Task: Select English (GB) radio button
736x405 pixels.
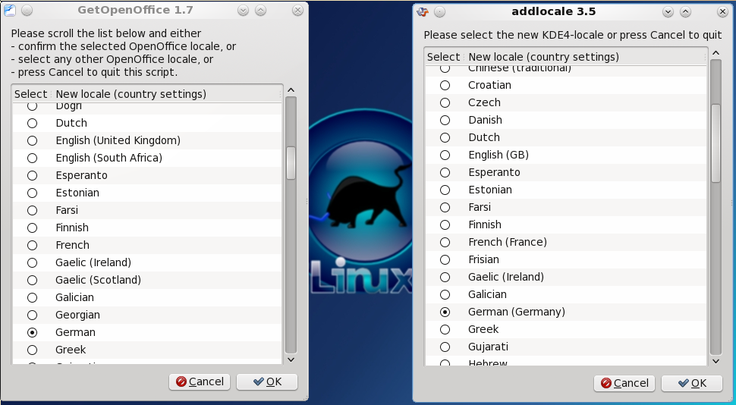Action: (445, 155)
